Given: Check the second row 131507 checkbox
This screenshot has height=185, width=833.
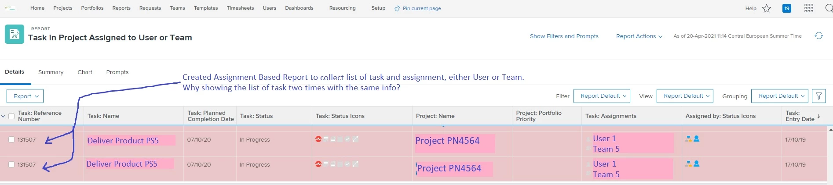Looking at the screenshot, I should pos(12,164).
